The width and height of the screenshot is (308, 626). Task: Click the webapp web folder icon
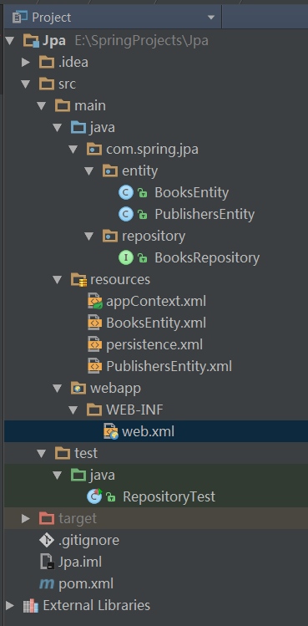pos(78,388)
